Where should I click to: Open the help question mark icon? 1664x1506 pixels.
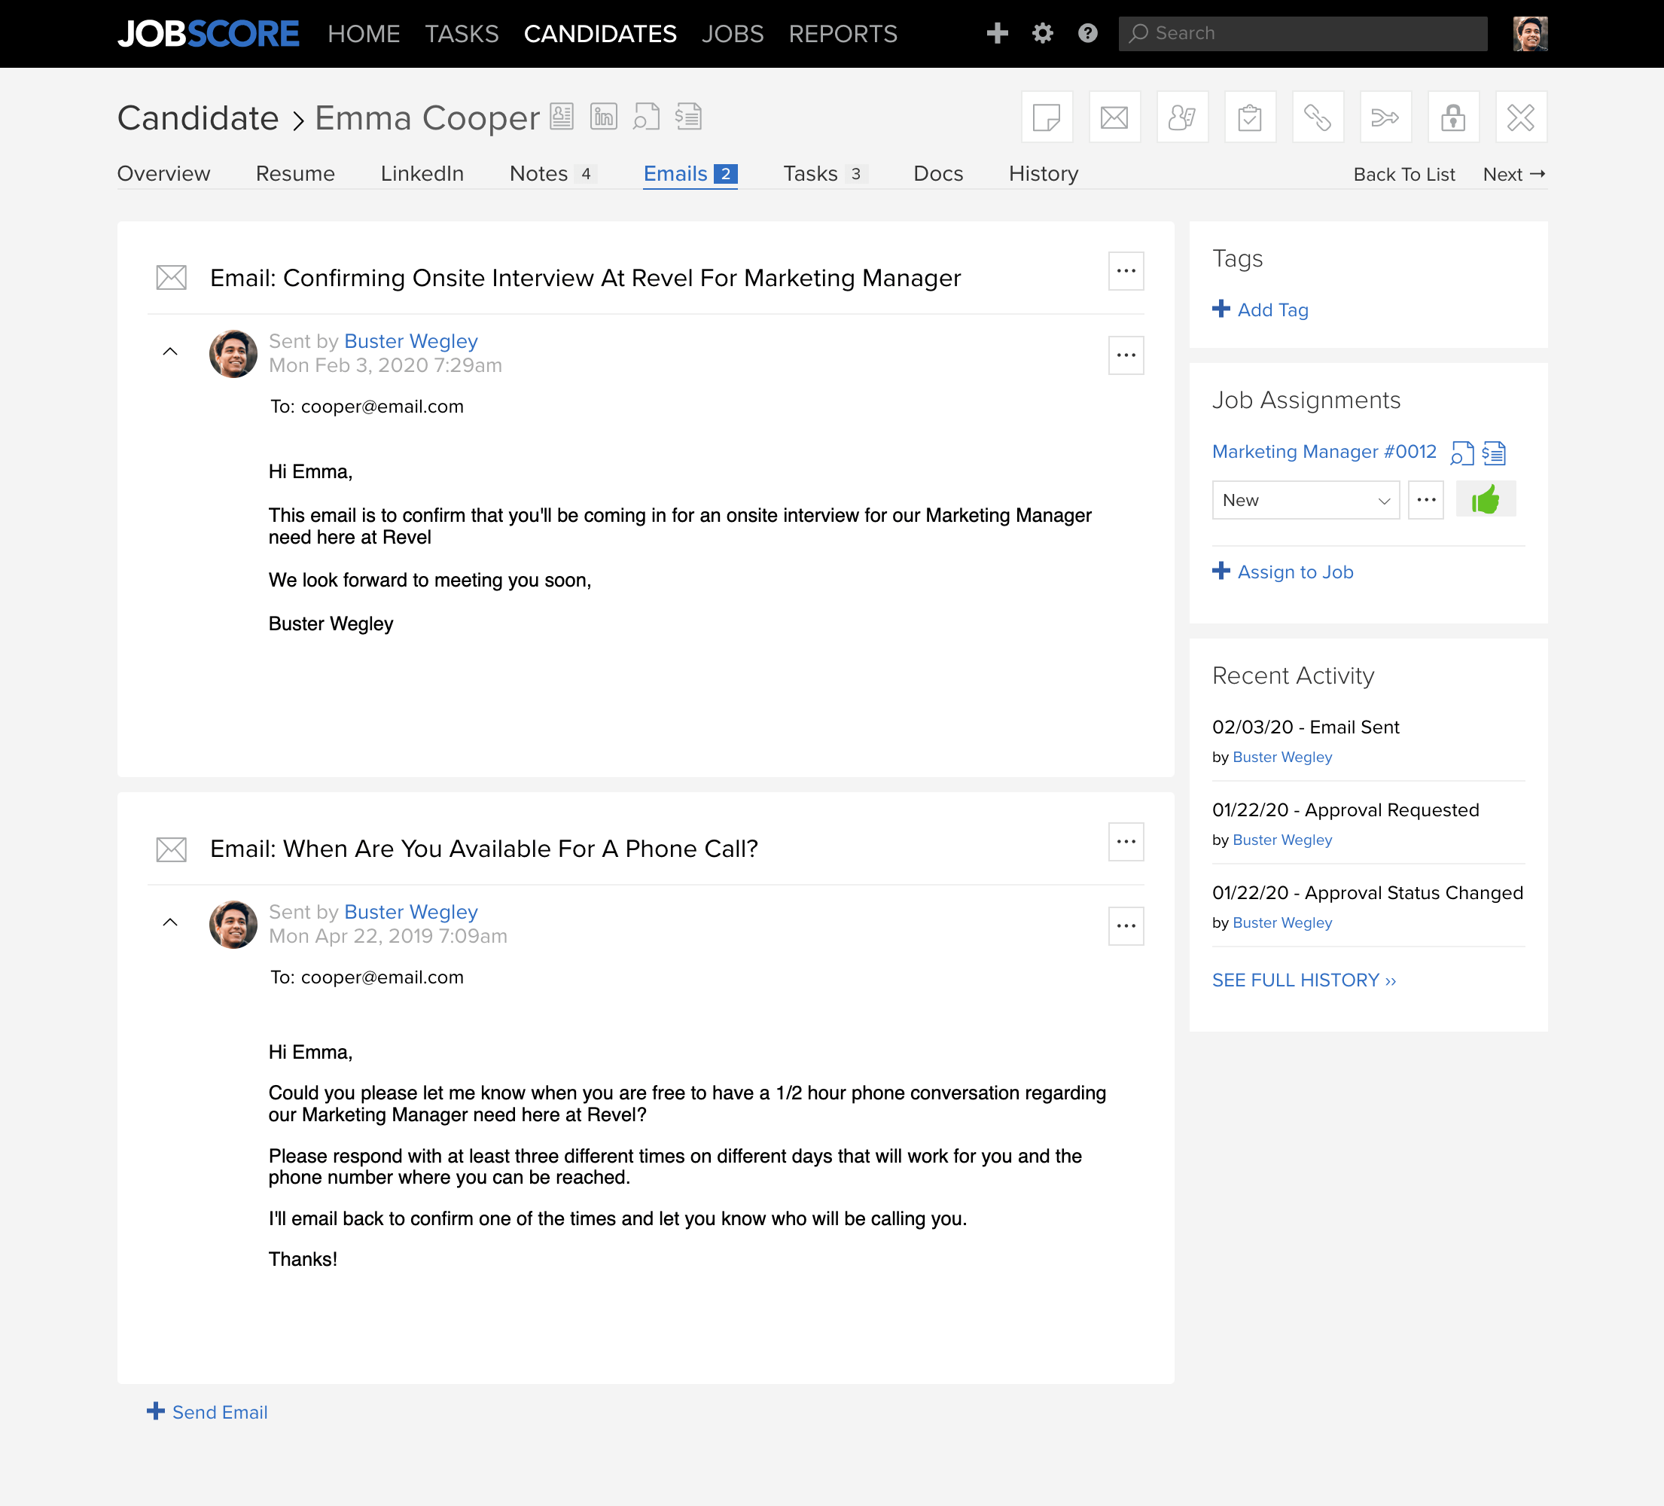click(1087, 33)
